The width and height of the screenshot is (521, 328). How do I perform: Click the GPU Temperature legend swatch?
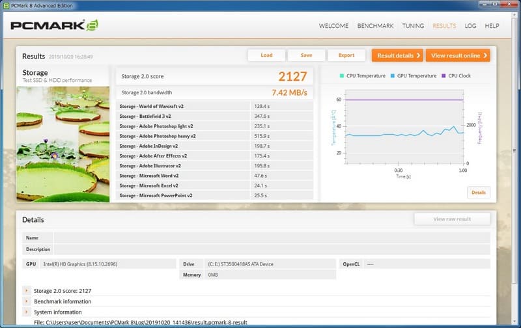coord(393,76)
